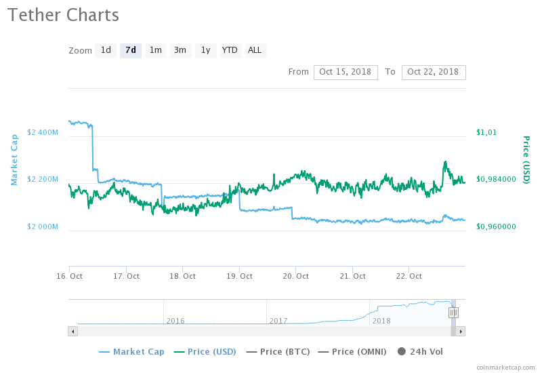Select the 7d zoom range
This screenshot has width=542, height=373.
(131, 50)
